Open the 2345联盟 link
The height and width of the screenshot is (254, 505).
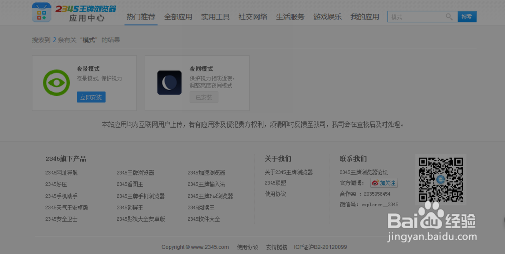[x=276, y=183]
